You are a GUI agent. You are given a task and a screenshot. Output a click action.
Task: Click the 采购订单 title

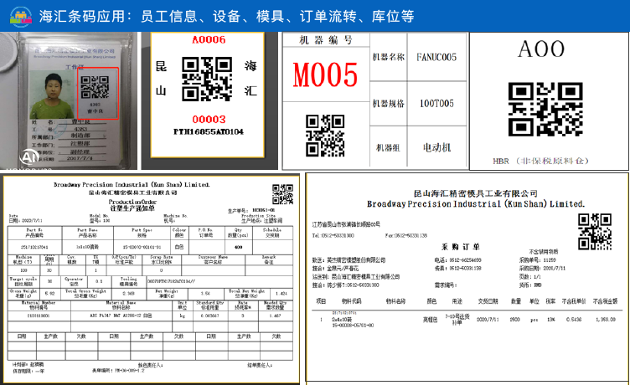(x=460, y=247)
